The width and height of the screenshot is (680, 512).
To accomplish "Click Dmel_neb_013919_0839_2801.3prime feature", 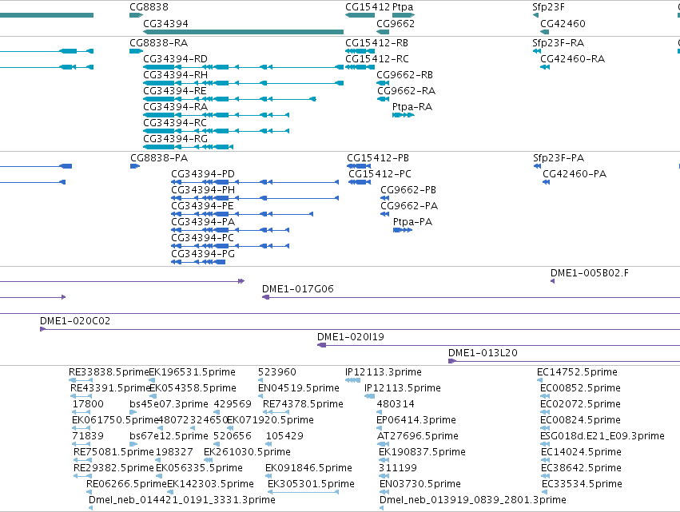I will click(x=473, y=500).
